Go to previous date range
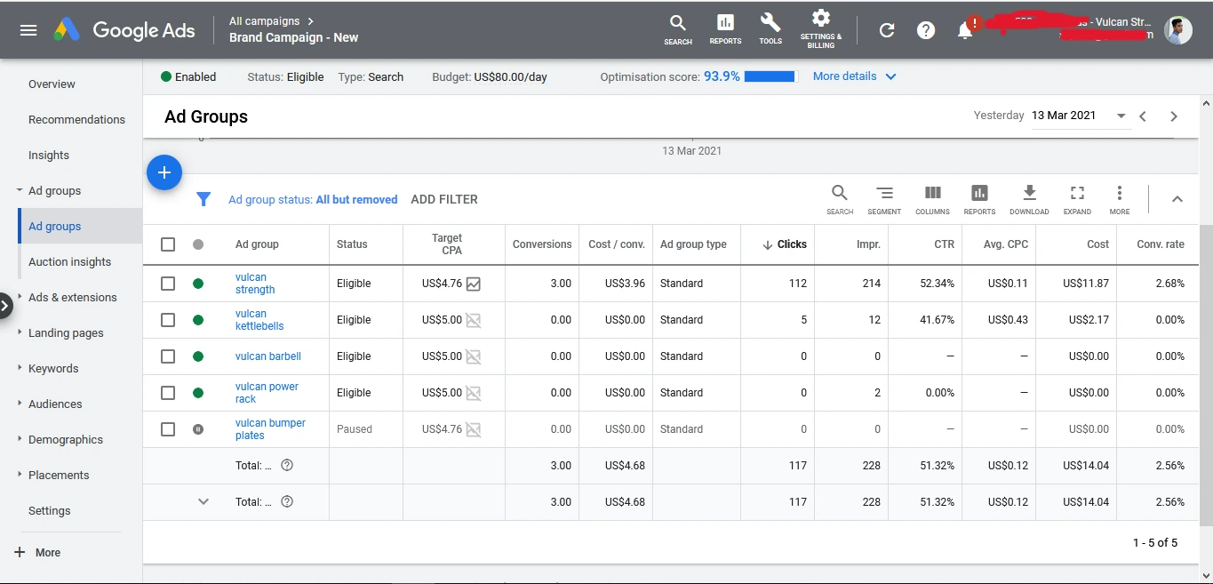Image resolution: width=1213 pixels, height=584 pixels. click(x=1144, y=116)
